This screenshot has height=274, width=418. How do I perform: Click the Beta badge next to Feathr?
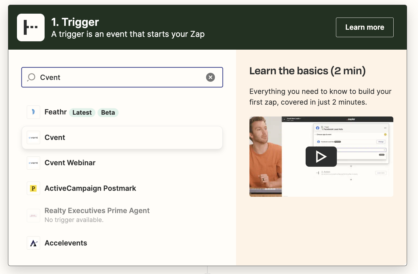(x=108, y=112)
